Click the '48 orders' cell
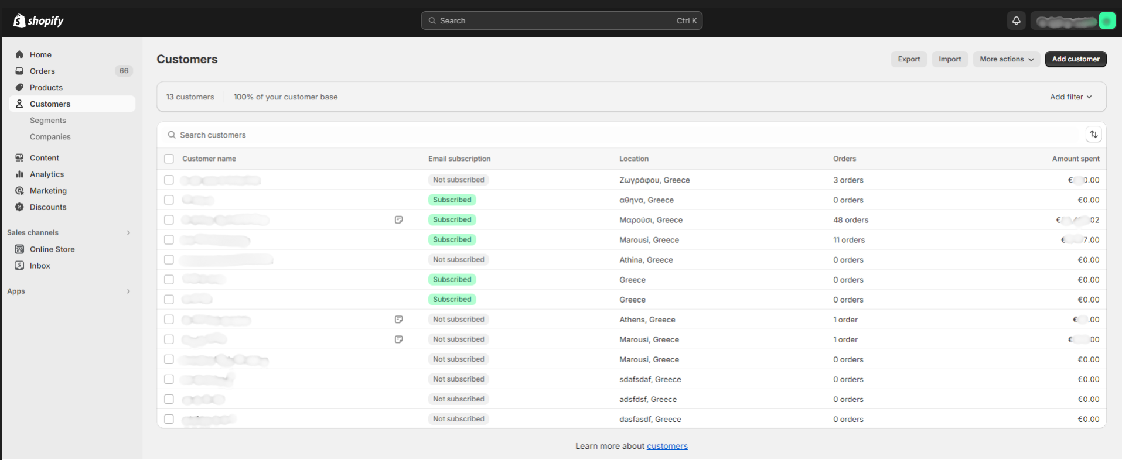 [x=851, y=220]
